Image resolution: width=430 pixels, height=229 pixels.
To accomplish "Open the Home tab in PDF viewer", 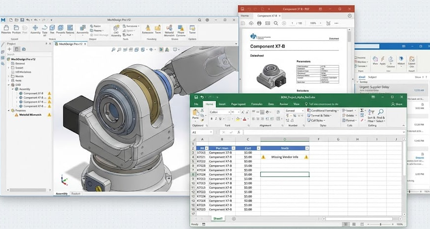I will [x=244, y=16].
